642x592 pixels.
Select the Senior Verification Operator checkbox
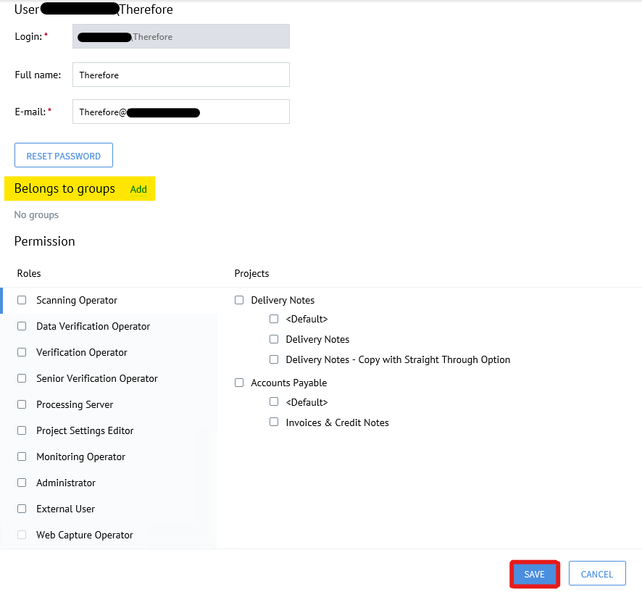coord(22,378)
